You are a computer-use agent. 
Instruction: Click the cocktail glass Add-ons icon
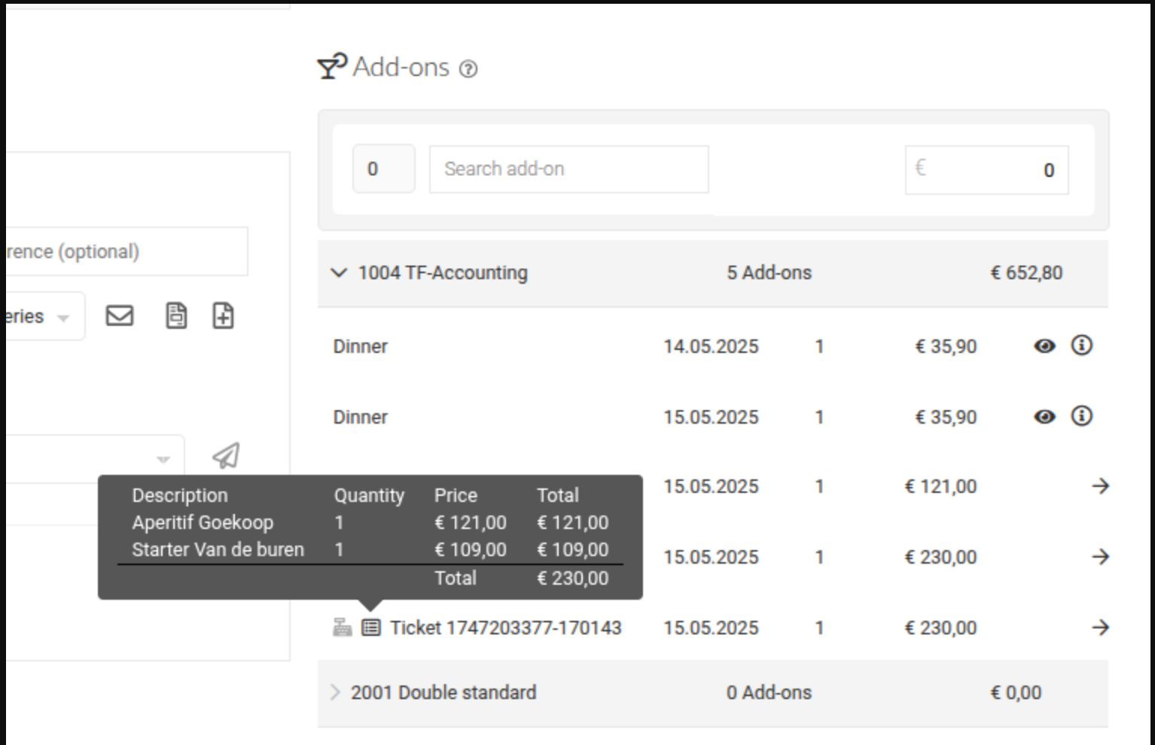pos(332,66)
